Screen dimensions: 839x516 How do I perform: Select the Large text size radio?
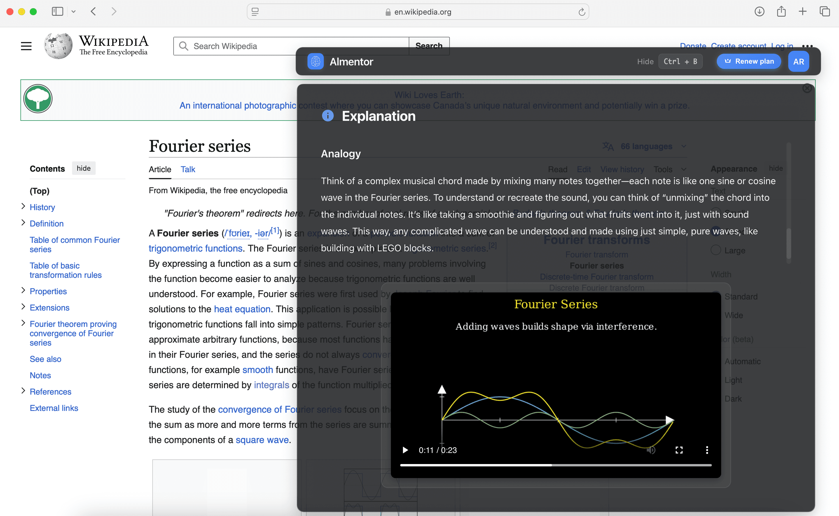click(x=716, y=250)
